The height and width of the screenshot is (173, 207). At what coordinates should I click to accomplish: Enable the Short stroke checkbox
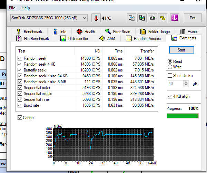[170, 76]
